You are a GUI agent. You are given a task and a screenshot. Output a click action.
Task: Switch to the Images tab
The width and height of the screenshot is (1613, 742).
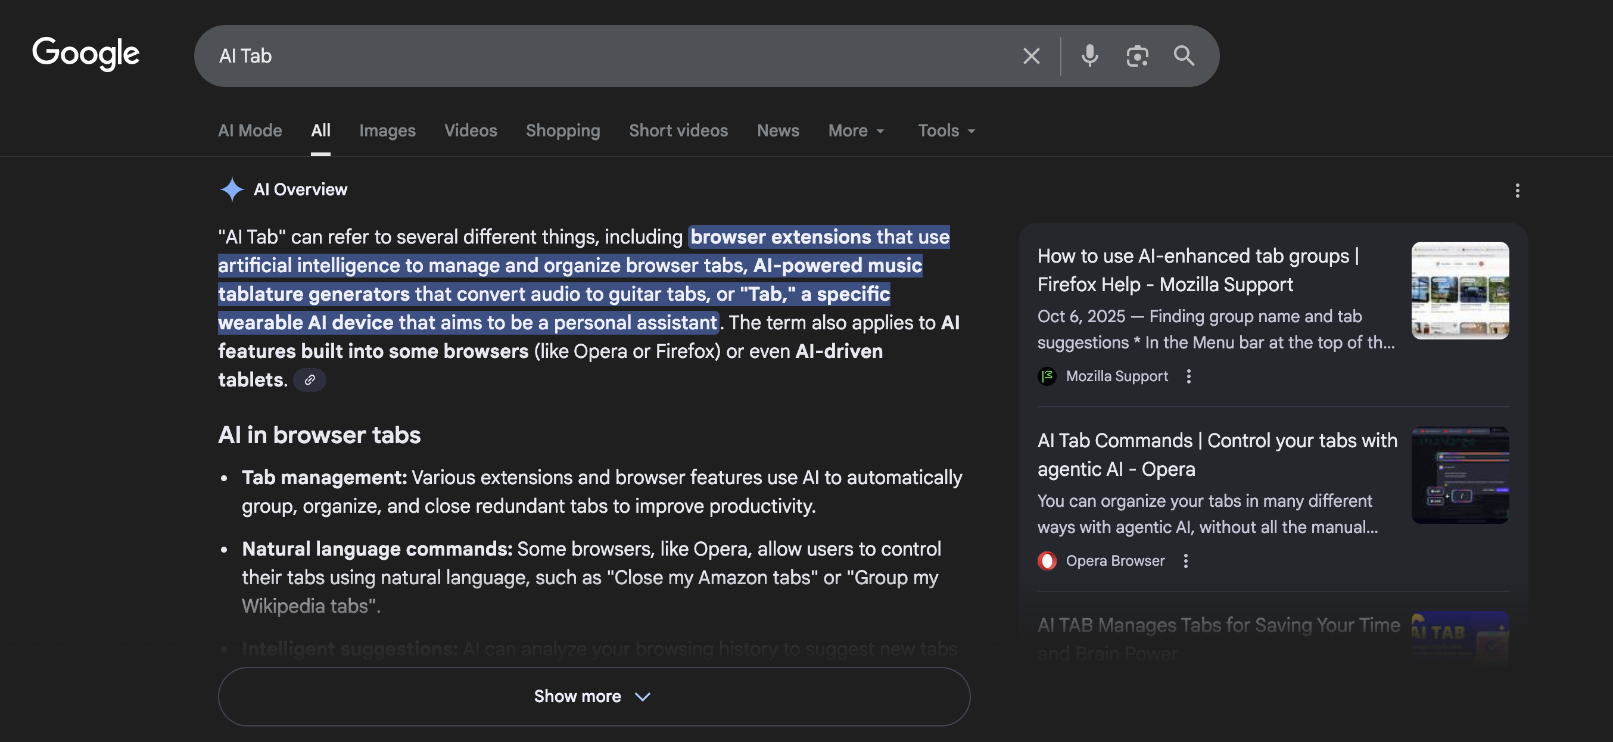(x=387, y=131)
